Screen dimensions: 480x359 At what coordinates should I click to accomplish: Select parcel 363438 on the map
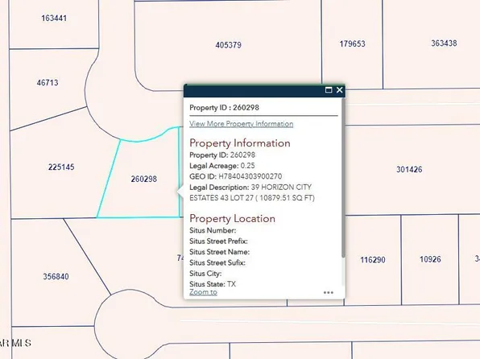coord(444,43)
